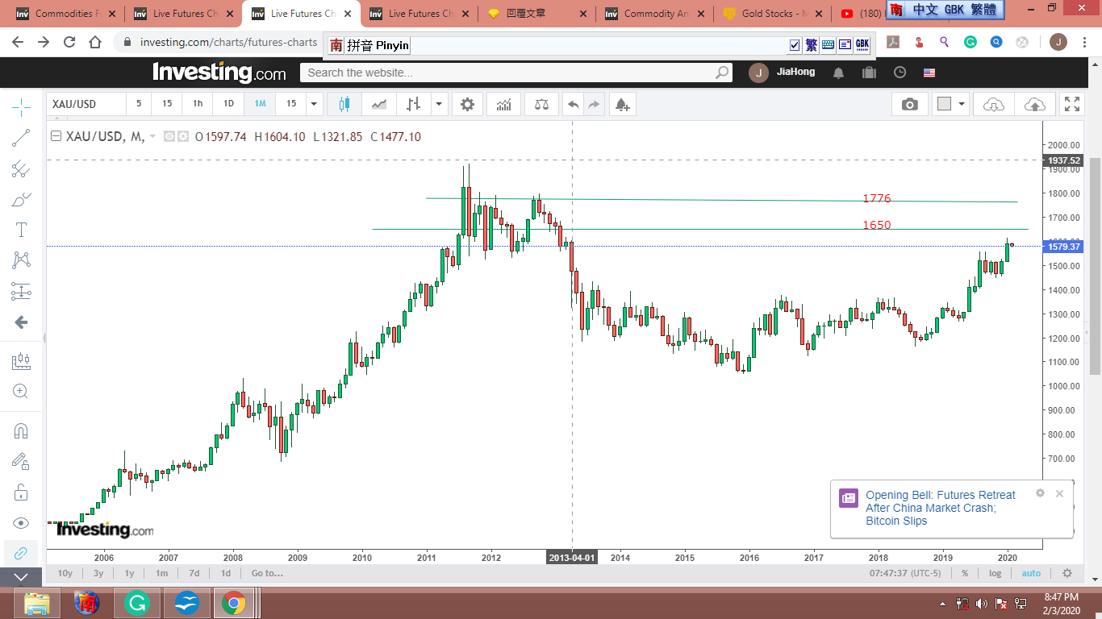1102x619 pixels.
Task: Save the chart layout to the cloud
Action: [x=1033, y=104]
